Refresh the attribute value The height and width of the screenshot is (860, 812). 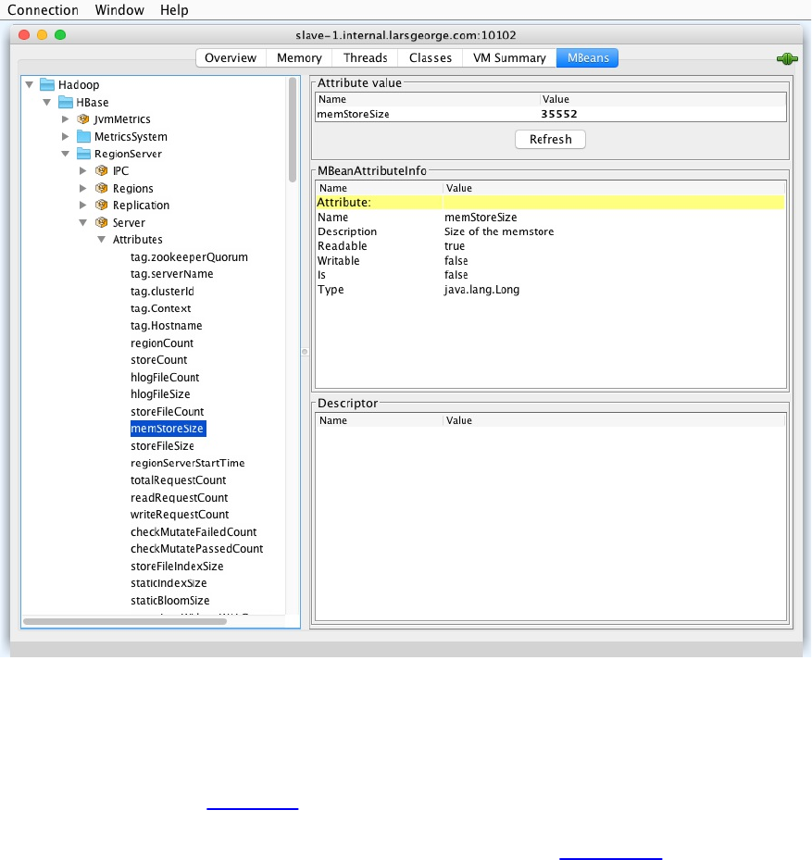(x=550, y=139)
